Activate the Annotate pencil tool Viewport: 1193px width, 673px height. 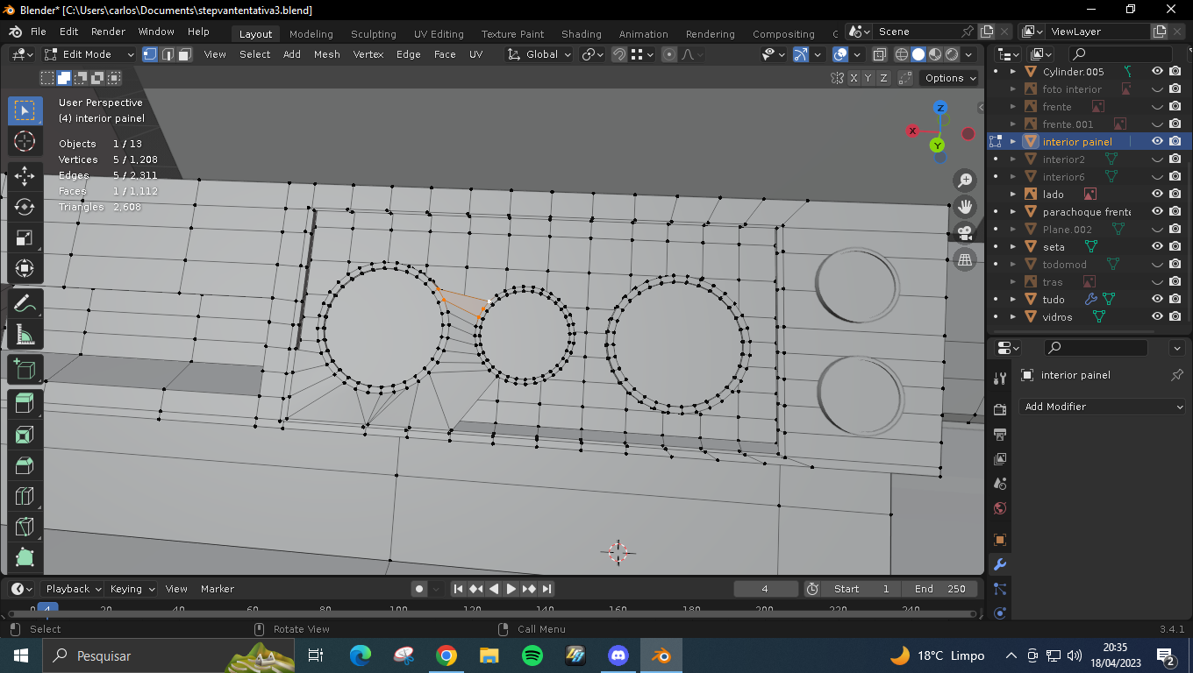point(25,303)
